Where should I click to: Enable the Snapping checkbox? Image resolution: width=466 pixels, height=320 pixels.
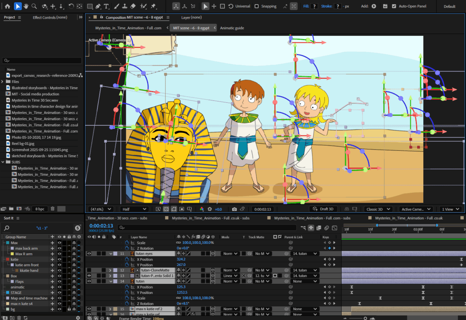pyautogui.click(x=257, y=6)
